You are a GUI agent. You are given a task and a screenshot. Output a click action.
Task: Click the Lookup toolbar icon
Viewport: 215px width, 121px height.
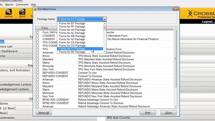pyautogui.click(x=8, y=13)
